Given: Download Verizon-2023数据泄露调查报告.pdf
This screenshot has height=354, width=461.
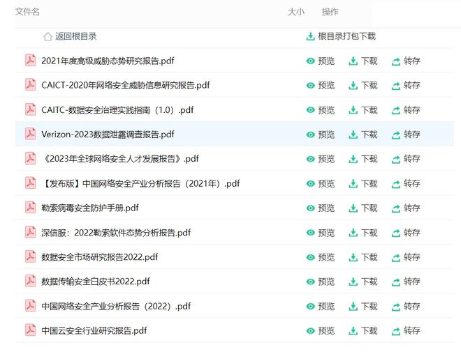Looking at the screenshot, I should tap(363, 134).
